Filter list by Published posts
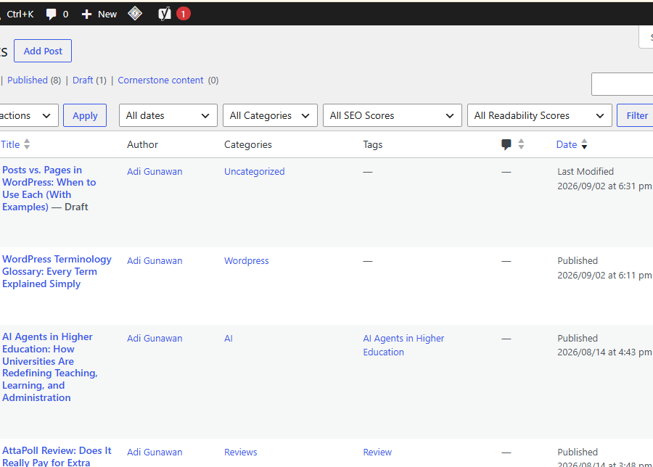The width and height of the screenshot is (653, 467). point(28,80)
